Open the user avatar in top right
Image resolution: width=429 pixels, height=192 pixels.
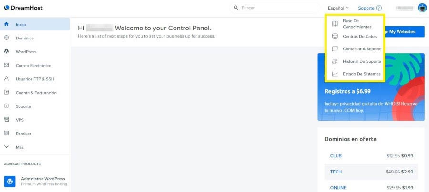tap(422, 8)
